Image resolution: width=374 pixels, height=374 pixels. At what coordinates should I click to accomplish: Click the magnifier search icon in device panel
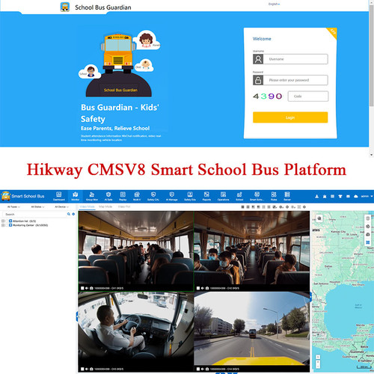69,214
